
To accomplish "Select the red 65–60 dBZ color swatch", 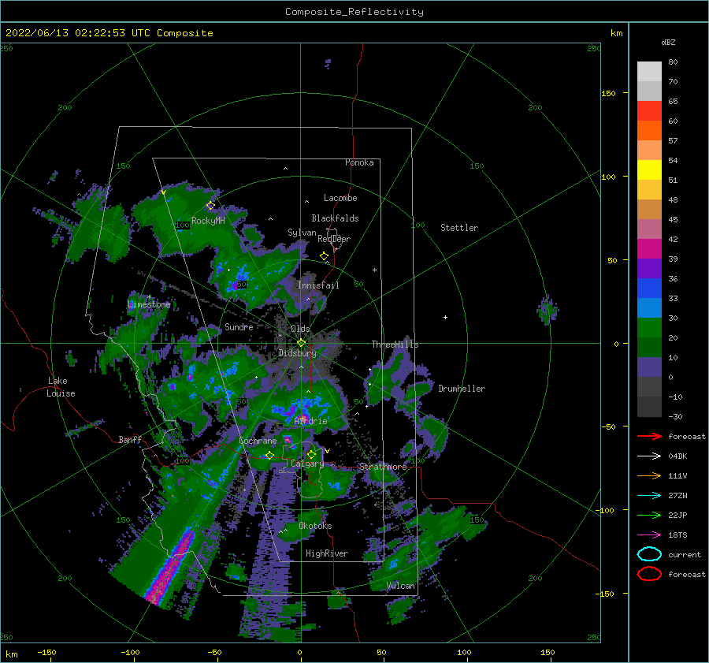I will [649, 111].
